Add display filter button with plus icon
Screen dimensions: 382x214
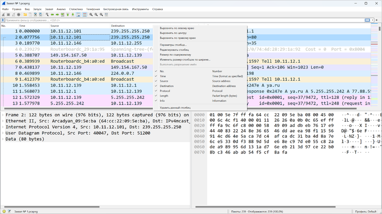coord(377,20)
